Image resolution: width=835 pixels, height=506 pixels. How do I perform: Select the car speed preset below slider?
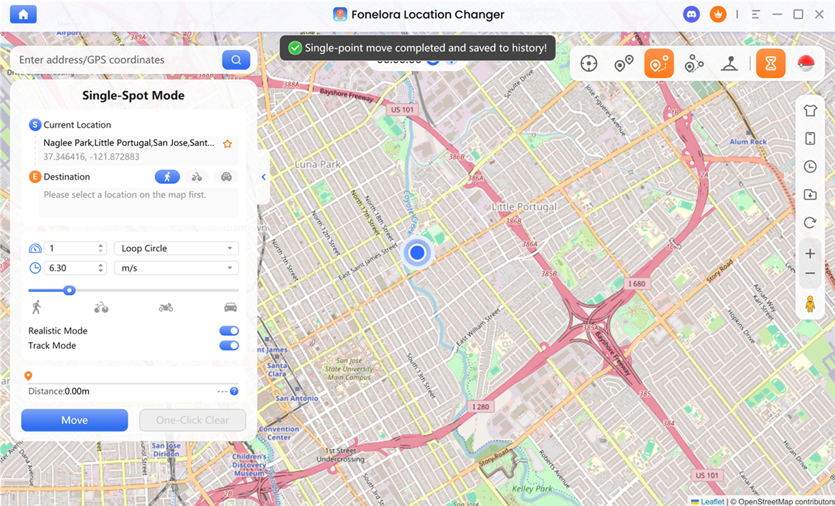(x=231, y=307)
